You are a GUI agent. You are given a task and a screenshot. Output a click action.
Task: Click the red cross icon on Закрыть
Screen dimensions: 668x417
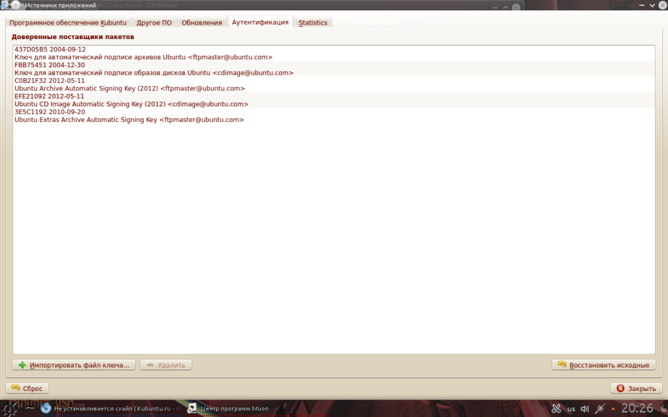[x=620, y=388]
